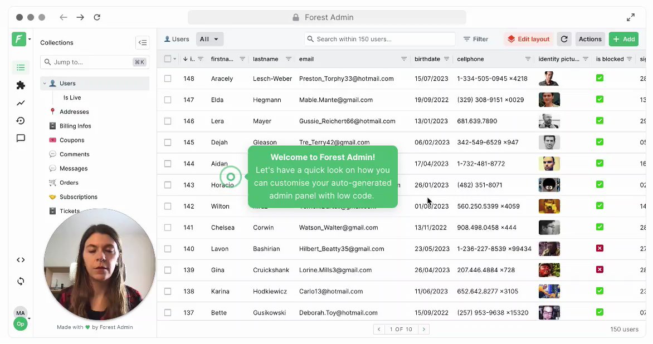The height and width of the screenshot is (344, 653).
Task: Open the dropdown arrow beside select-all checkbox
Action: [x=174, y=59]
